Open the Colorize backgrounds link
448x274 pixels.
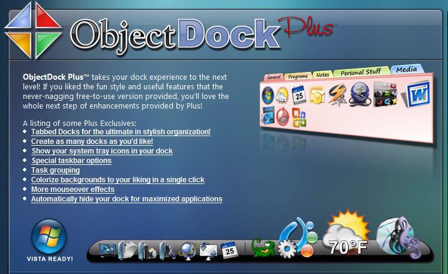(118, 180)
